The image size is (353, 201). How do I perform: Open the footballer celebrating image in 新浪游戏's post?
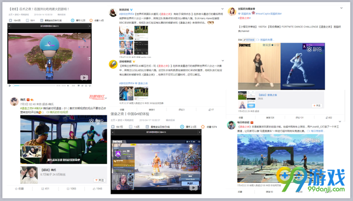point(126,33)
